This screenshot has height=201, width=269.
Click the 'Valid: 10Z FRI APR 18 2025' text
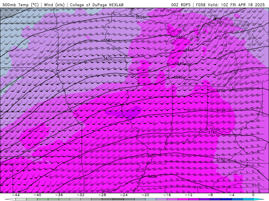click(236, 5)
